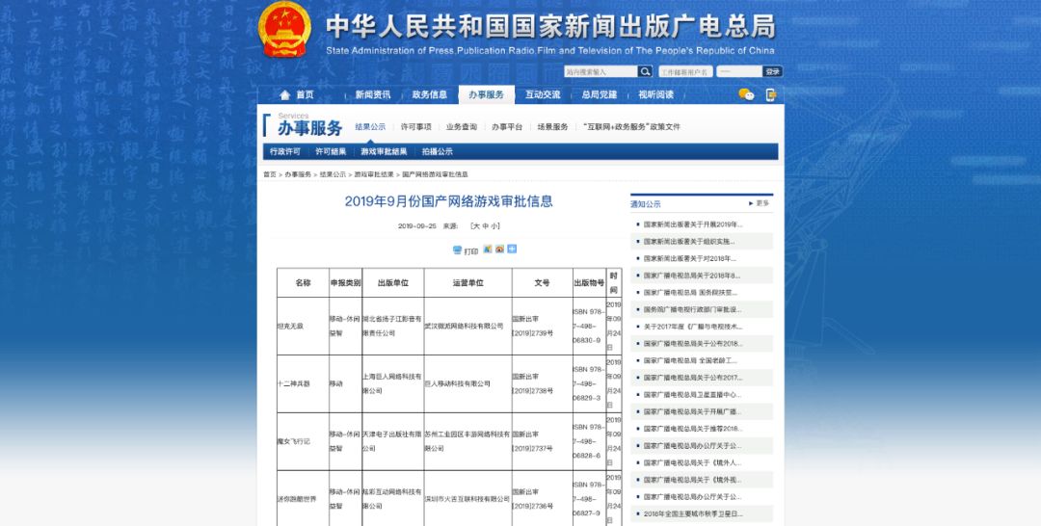Click 国产网络游戏审批信息 breadcrumb
Image resolution: width=1041 pixels, height=526 pixels.
coord(435,174)
